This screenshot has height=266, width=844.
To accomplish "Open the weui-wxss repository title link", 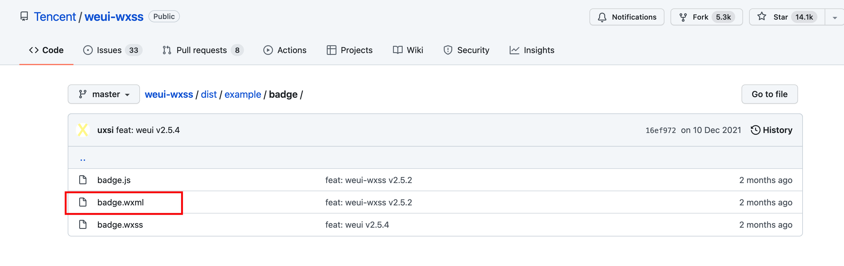I will [114, 17].
